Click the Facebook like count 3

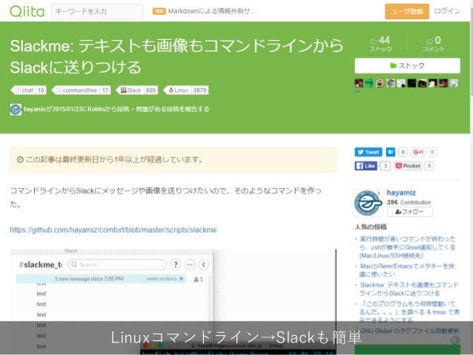tap(386, 166)
